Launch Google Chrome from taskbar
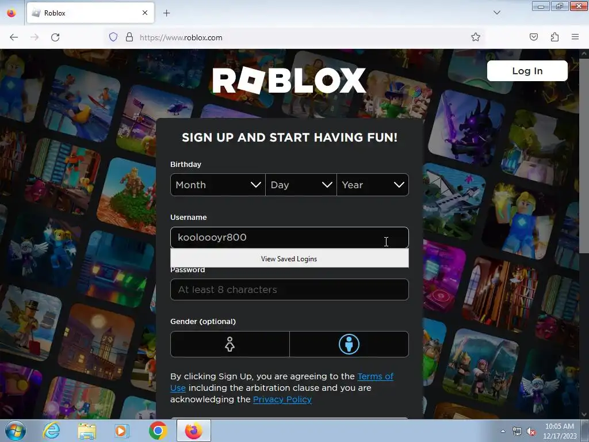 [x=158, y=430]
